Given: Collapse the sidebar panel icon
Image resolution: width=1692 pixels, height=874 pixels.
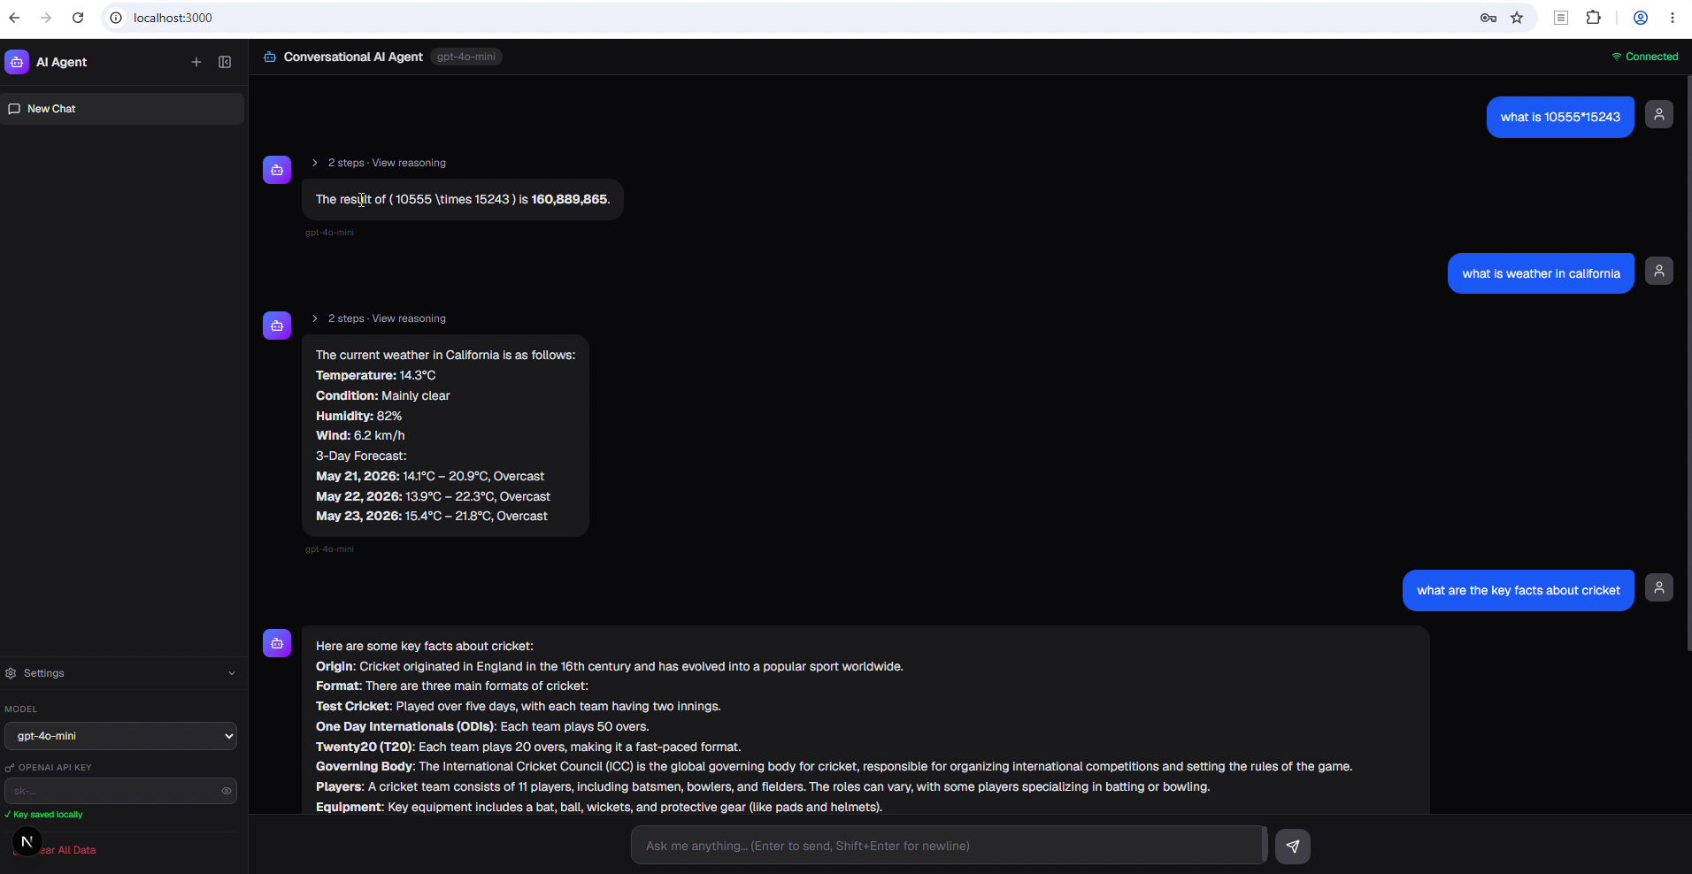Looking at the screenshot, I should coord(225,62).
